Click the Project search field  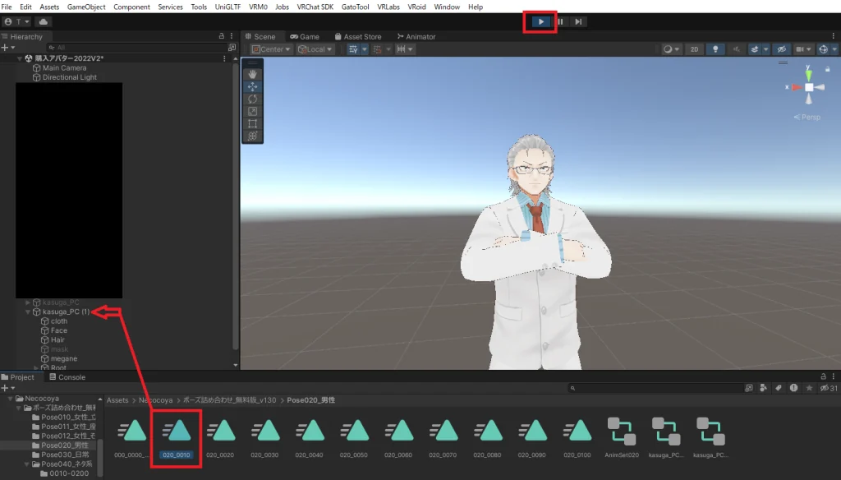click(x=655, y=388)
